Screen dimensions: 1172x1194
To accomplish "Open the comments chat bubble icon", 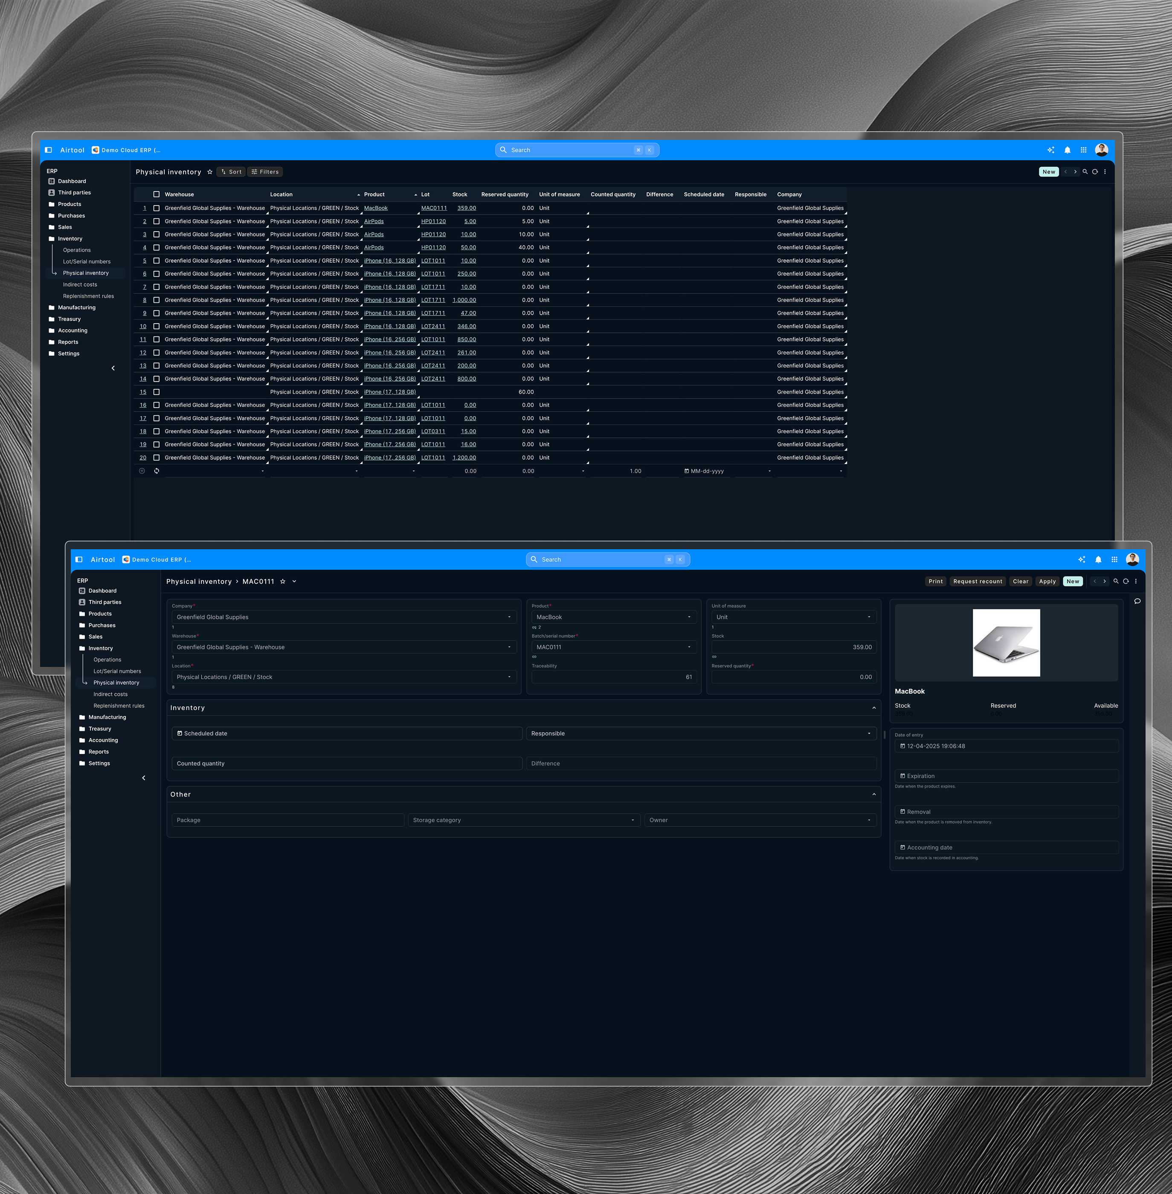I will pyautogui.click(x=1137, y=601).
